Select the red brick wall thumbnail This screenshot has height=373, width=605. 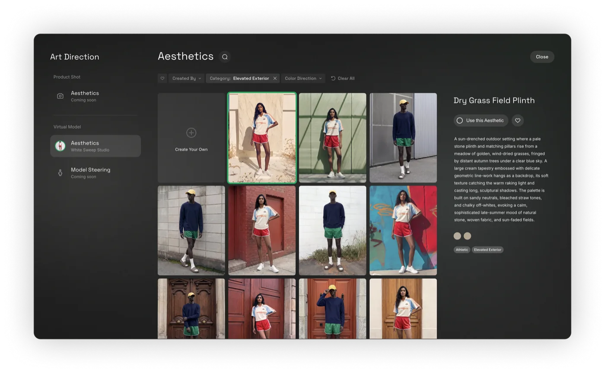(262, 231)
